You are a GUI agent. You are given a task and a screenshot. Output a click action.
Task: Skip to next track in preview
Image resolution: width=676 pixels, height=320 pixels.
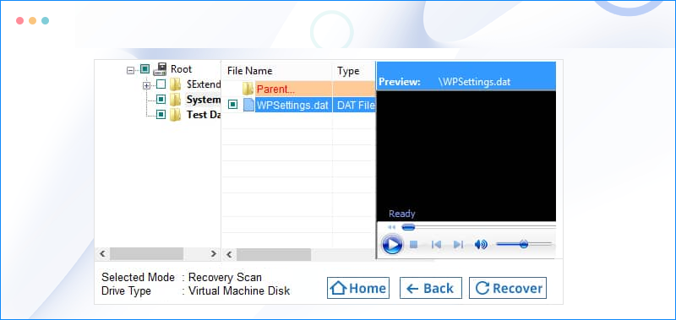[x=458, y=245]
